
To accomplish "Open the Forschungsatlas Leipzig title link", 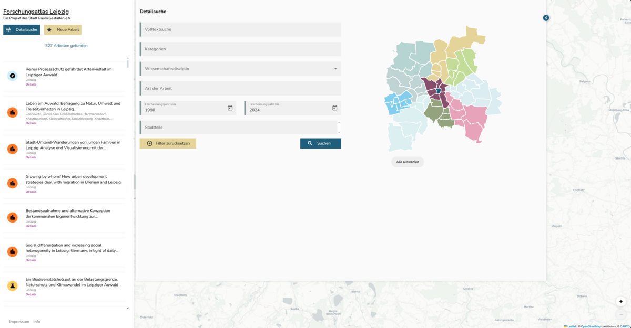I will pos(36,12).
